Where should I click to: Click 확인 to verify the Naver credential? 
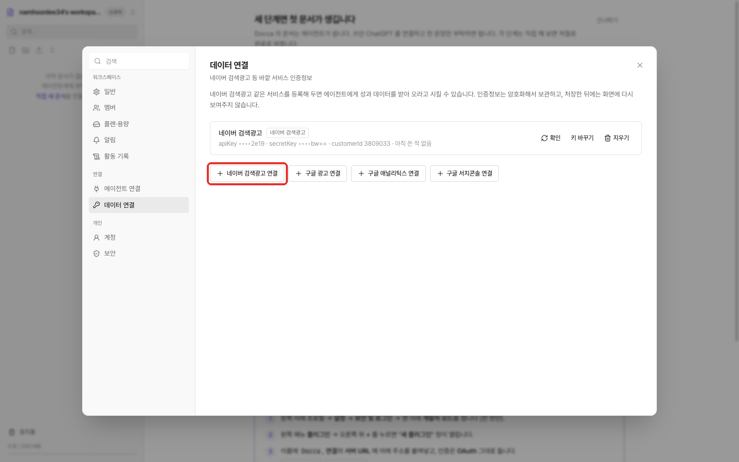coord(551,138)
